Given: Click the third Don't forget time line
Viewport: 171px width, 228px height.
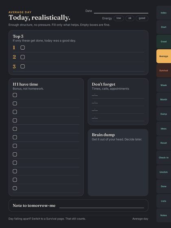Looking at the screenshot, I should pos(118,110).
